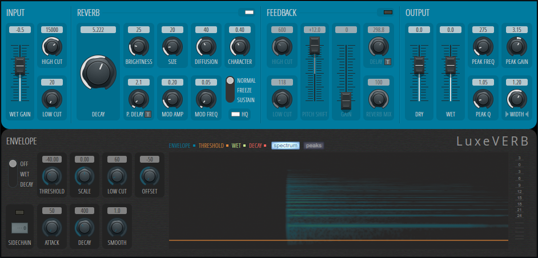The height and width of the screenshot is (258, 538).
Task: Open the Sidechain source dropdown
Action: pos(19,228)
